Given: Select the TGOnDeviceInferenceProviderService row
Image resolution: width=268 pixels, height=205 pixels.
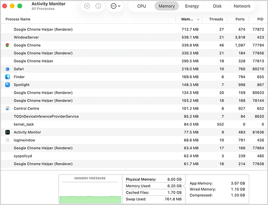Looking at the screenshot, I should (134, 116).
